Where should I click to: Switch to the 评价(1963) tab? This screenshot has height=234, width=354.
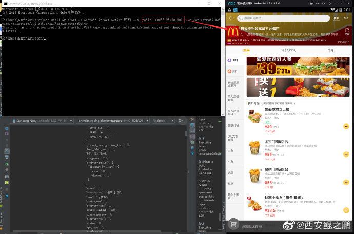coord(288,50)
